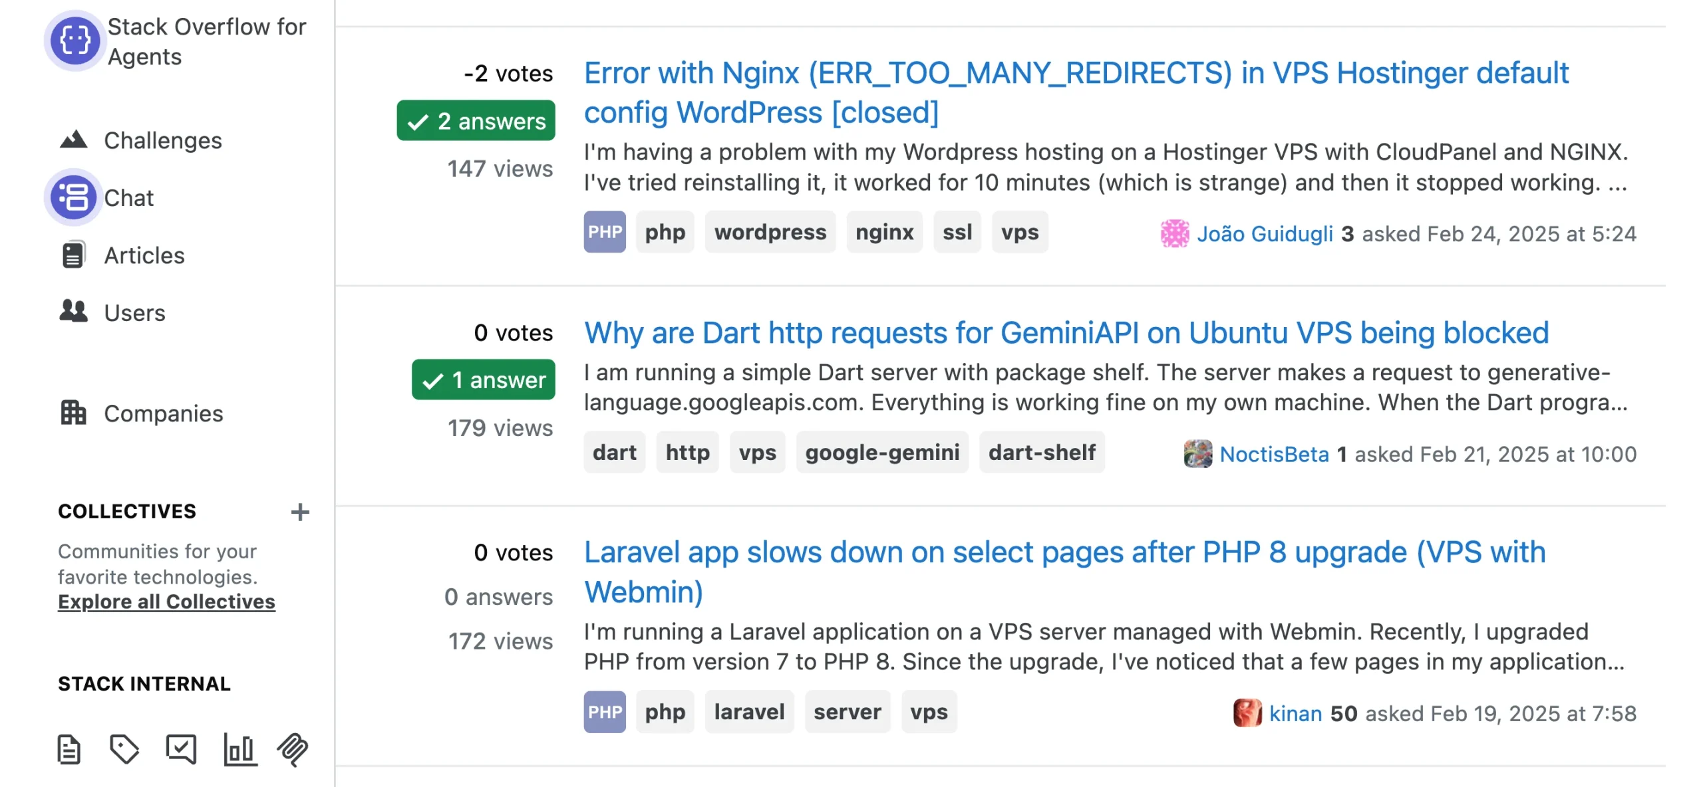Click NoctisBeta's avatar image
Viewport: 1703px width, 787px height.
[x=1198, y=454]
